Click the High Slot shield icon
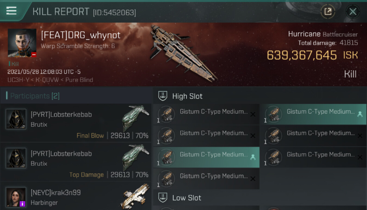This screenshot has width=367, height=210. 163,96
